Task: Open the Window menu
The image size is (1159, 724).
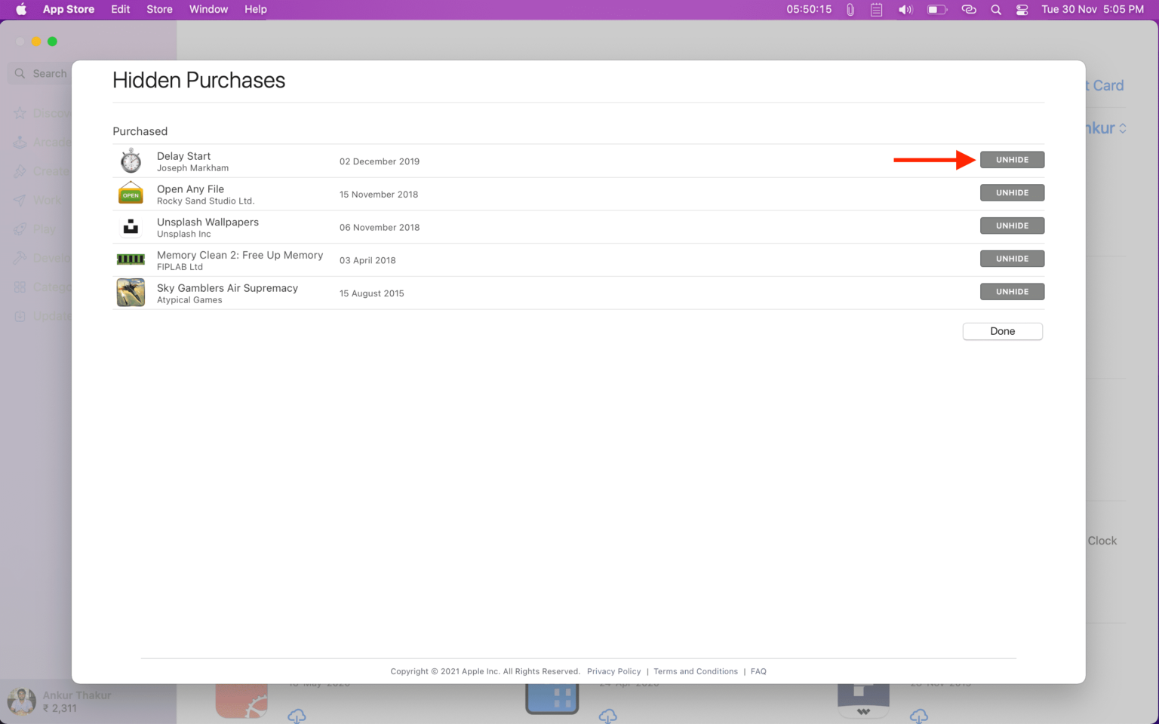Action: point(208,9)
